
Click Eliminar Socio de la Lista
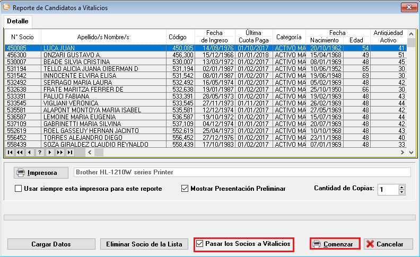(x=144, y=244)
